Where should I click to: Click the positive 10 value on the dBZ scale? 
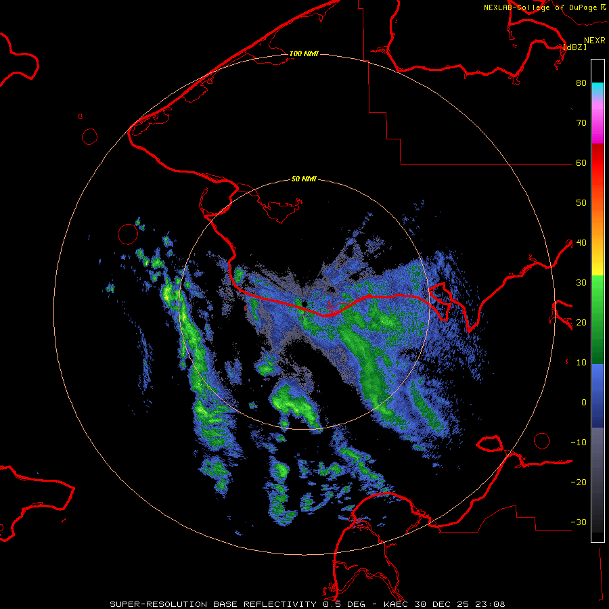tap(581, 363)
